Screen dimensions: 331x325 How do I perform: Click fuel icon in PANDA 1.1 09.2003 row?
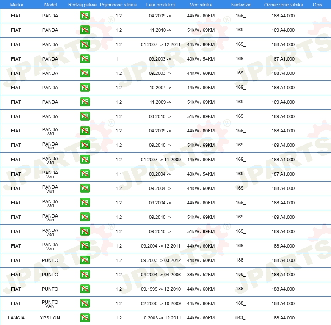[85, 59]
